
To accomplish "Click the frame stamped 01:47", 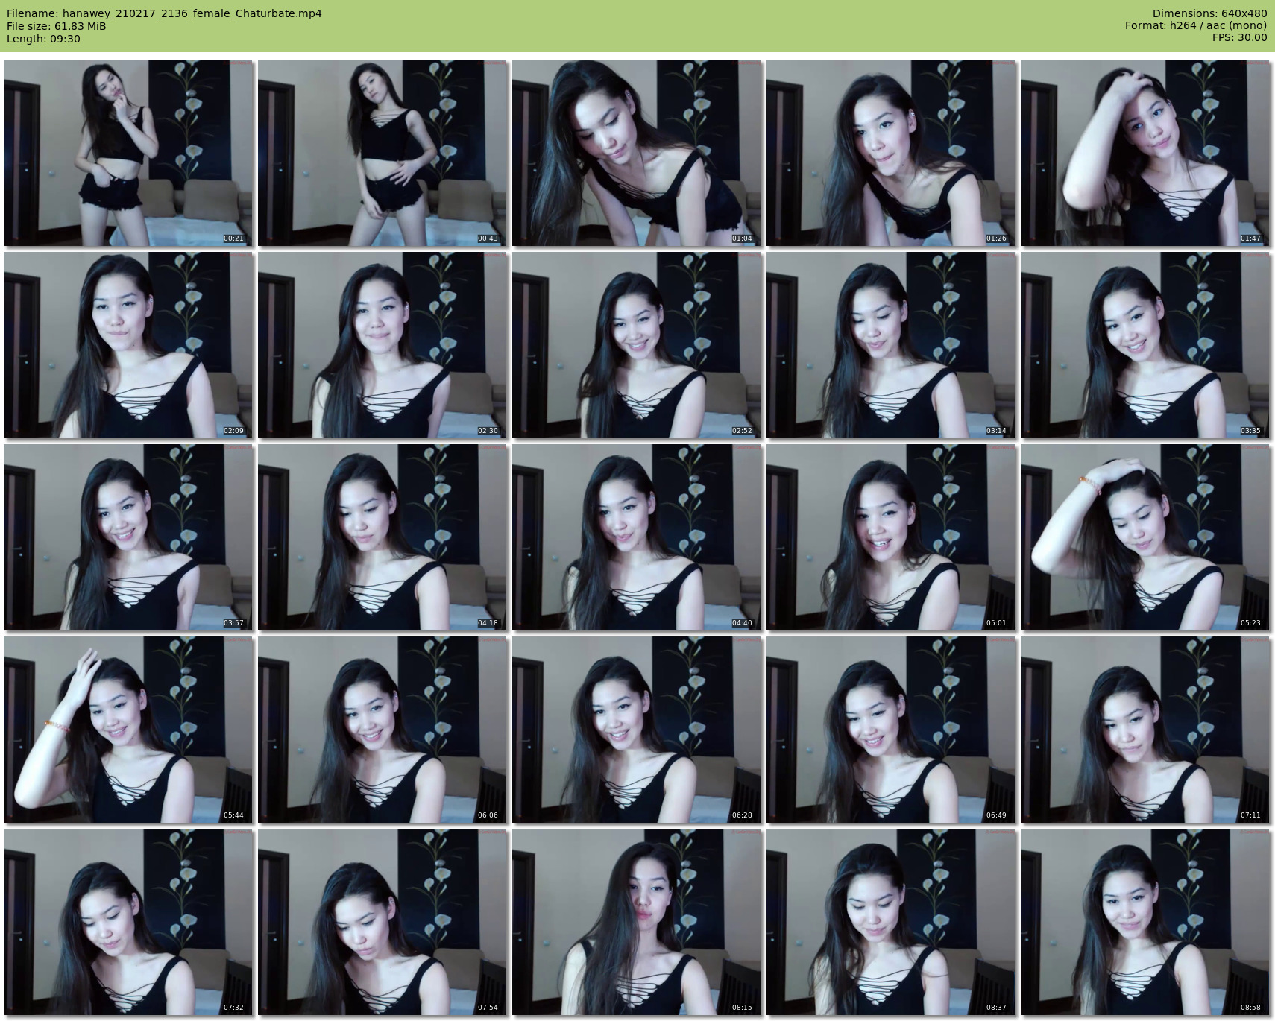I will click(1145, 153).
